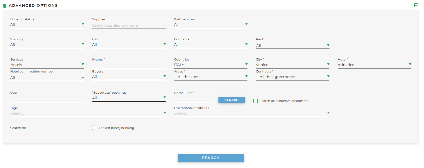
Task: Open the Visibility dropdown
Action: (x=47, y=45)
